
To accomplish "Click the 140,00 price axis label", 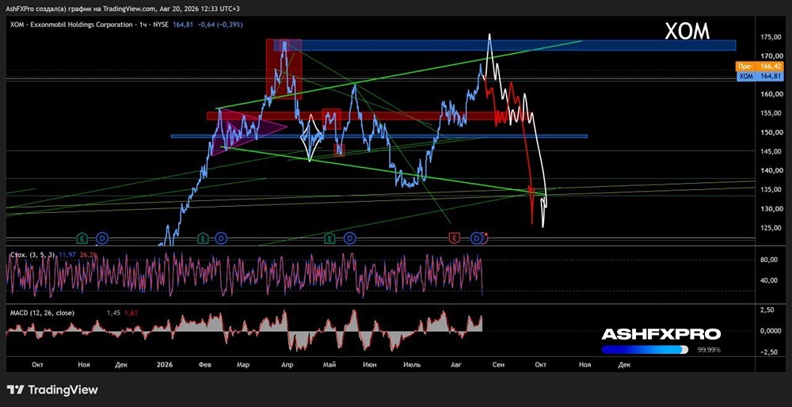I will [770, 171].
